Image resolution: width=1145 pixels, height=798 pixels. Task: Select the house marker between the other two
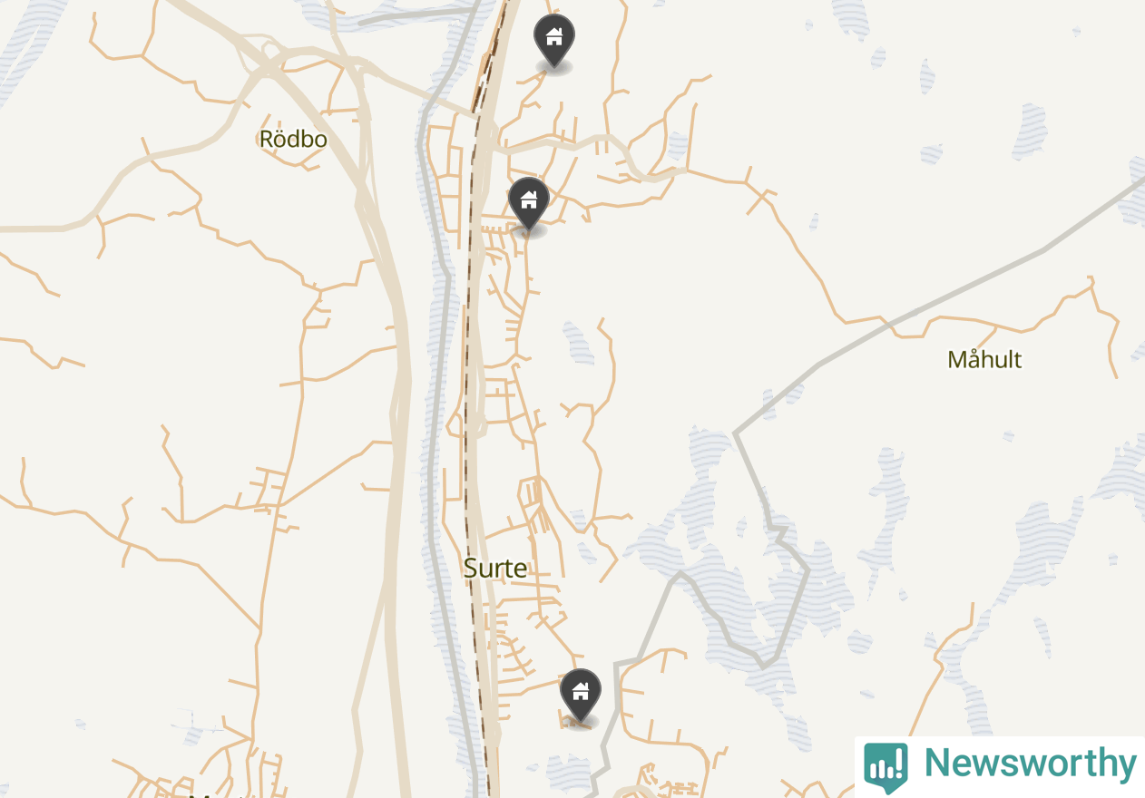click(x=529, y=202)
